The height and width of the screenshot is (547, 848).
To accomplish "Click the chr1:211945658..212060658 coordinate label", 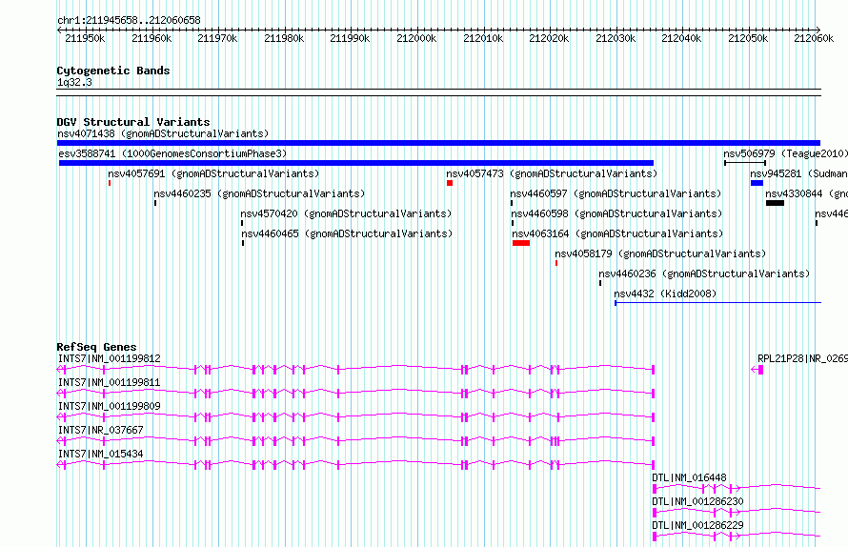I will tap(129, 21).
